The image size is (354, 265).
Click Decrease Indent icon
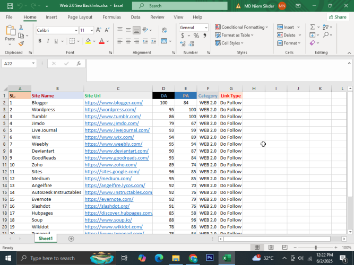(x=145, y=41)
